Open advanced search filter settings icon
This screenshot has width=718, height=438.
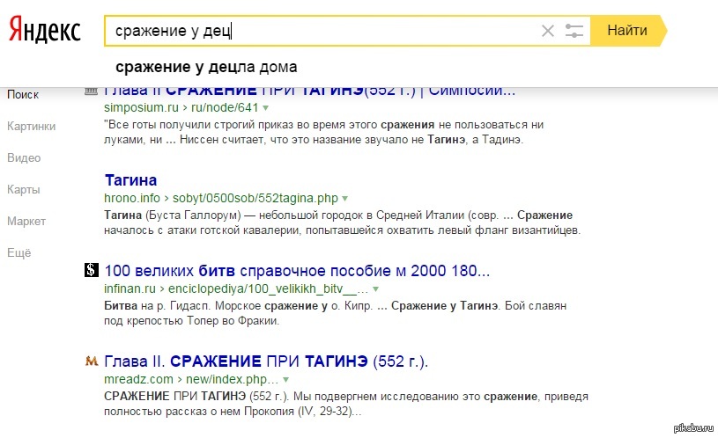(x=574, y=31)
